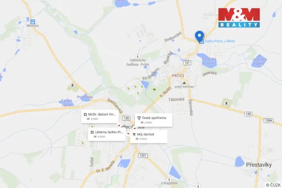Select the road 121 number badge
The width and height of the screenshot is (282, 188).
tap(187, 63)
